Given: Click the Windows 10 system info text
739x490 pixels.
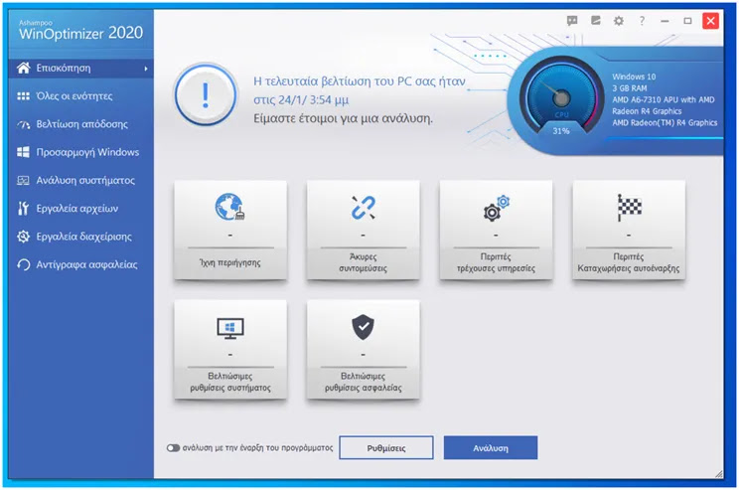Looking at the screenshot, I should 634,77.
